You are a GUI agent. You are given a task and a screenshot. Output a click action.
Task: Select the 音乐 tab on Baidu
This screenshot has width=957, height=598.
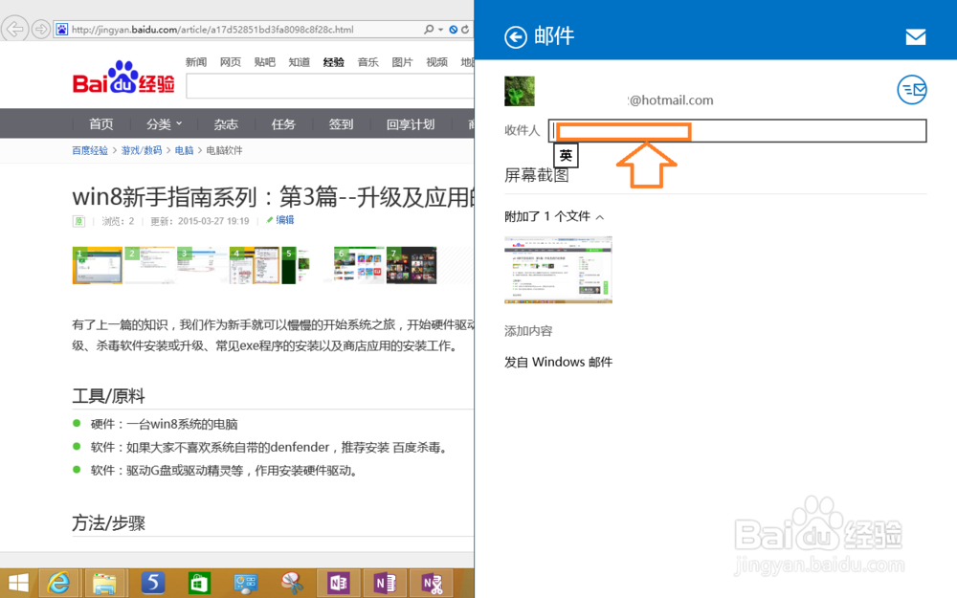[x=368, y=61]
